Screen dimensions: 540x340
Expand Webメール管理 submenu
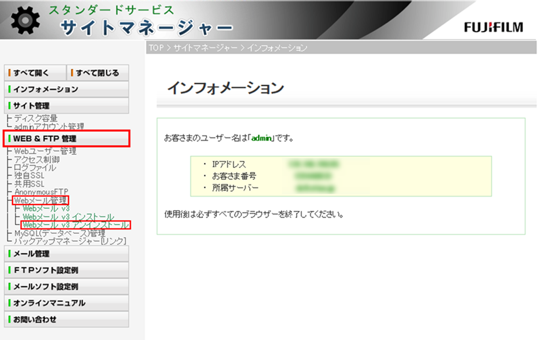[x=41, y=201]
